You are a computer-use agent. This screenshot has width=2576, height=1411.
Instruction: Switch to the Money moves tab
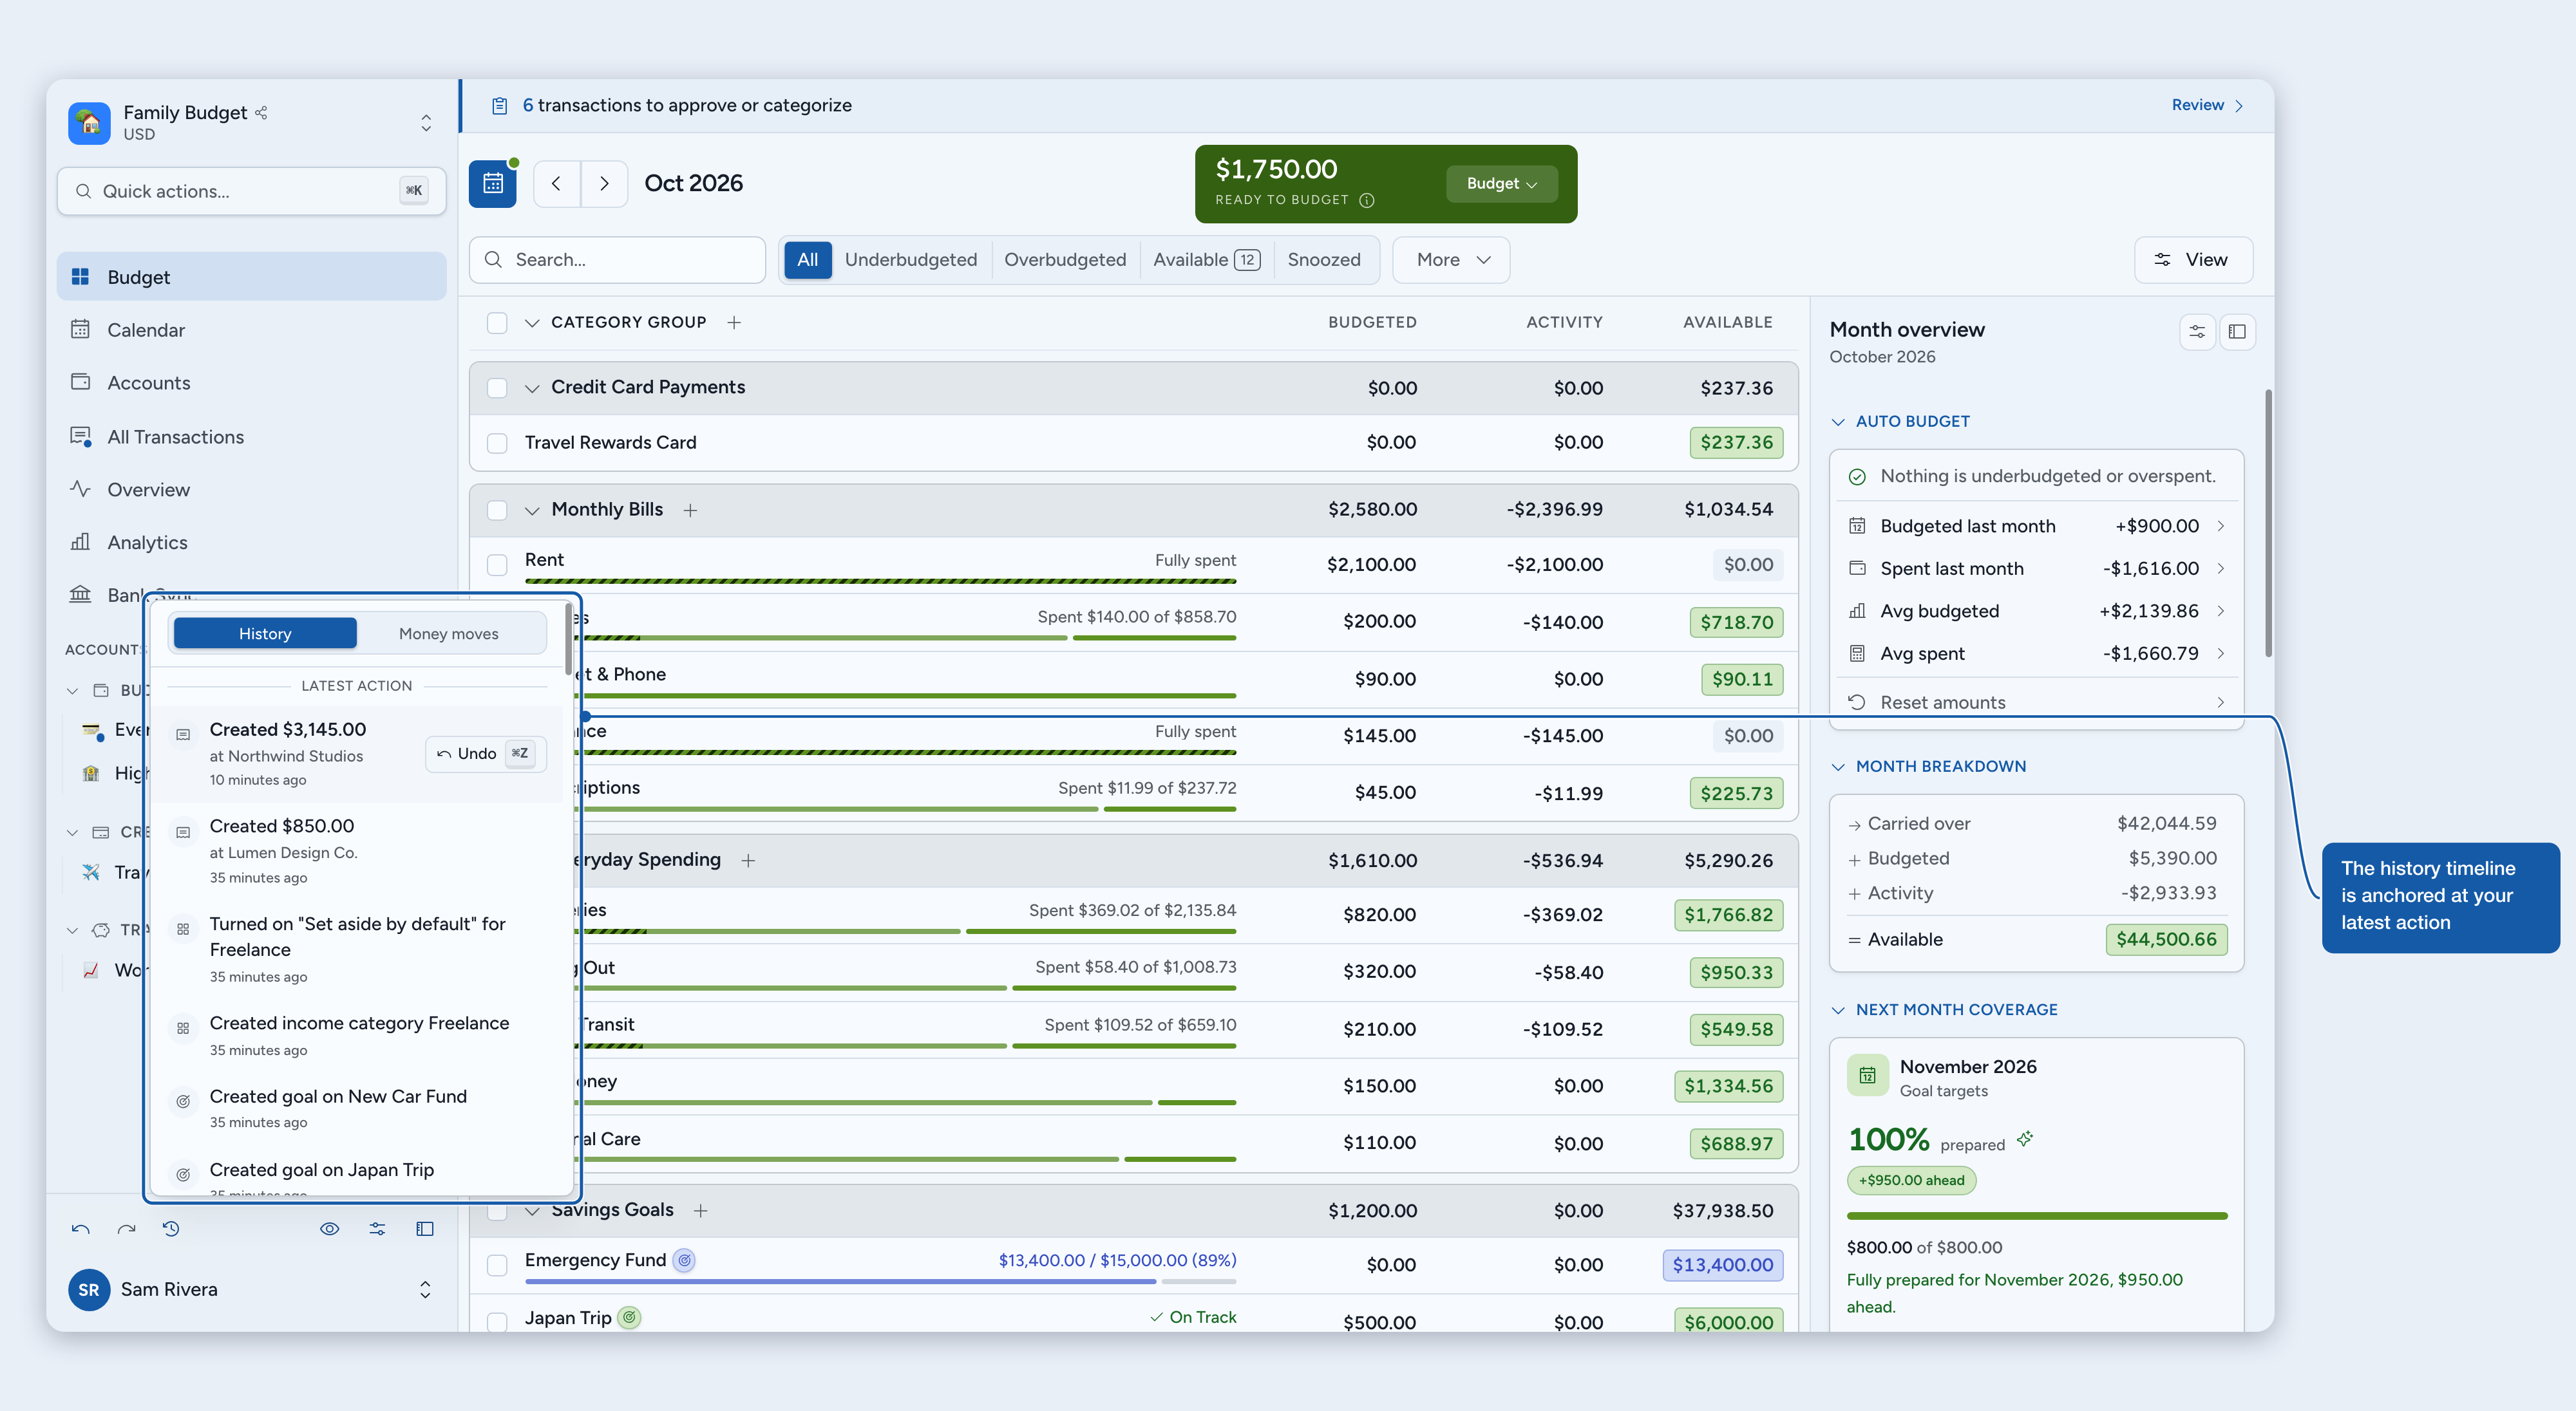(448, 633)
